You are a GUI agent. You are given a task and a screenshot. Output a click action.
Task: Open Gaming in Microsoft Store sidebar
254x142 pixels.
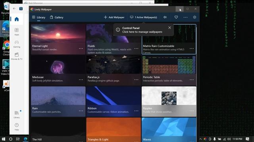[x=17, y=44]
